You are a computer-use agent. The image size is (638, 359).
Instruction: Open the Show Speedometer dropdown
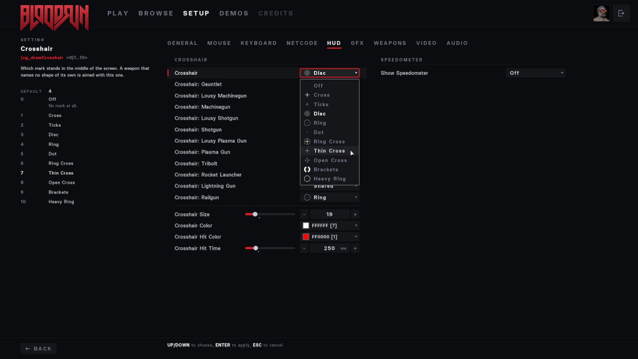pos(535,73)
